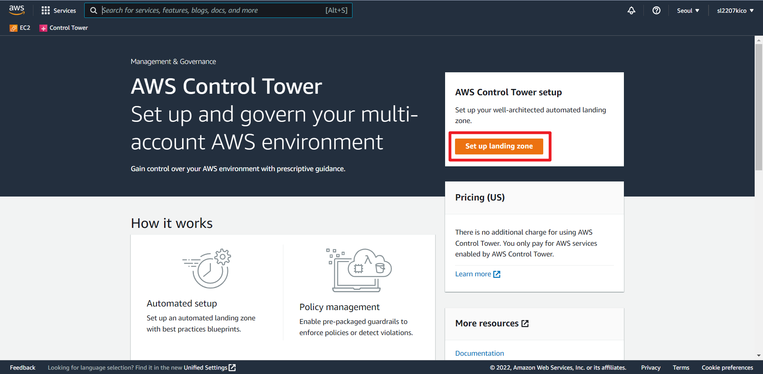Open the help question mark icon

[x=656, y=10]
